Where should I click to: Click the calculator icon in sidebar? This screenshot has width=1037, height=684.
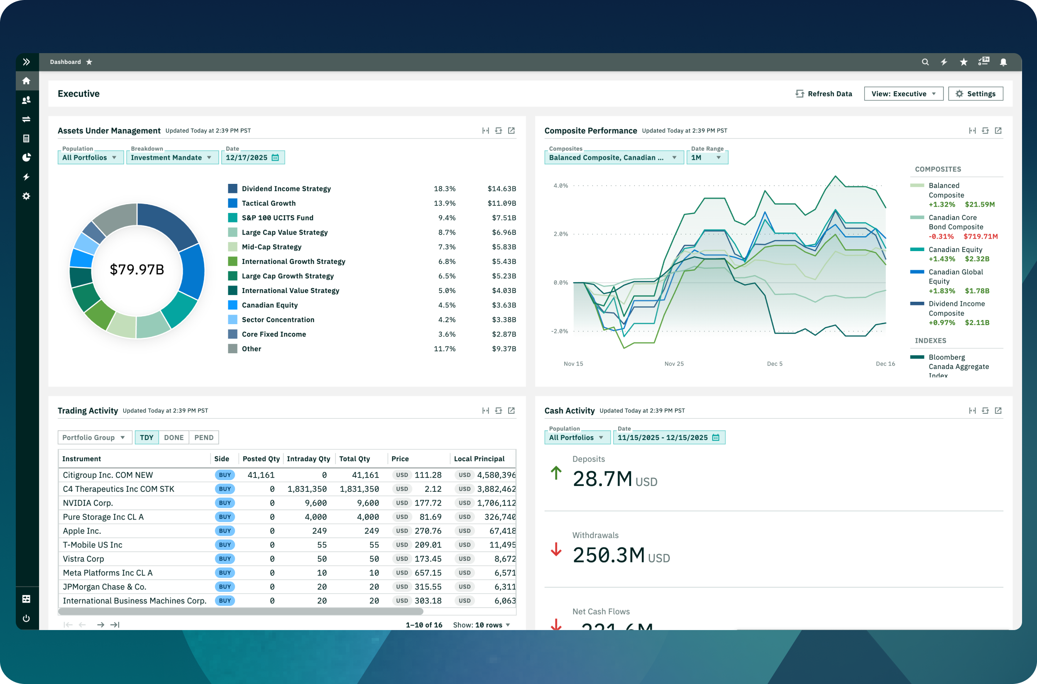pos(26,138)
